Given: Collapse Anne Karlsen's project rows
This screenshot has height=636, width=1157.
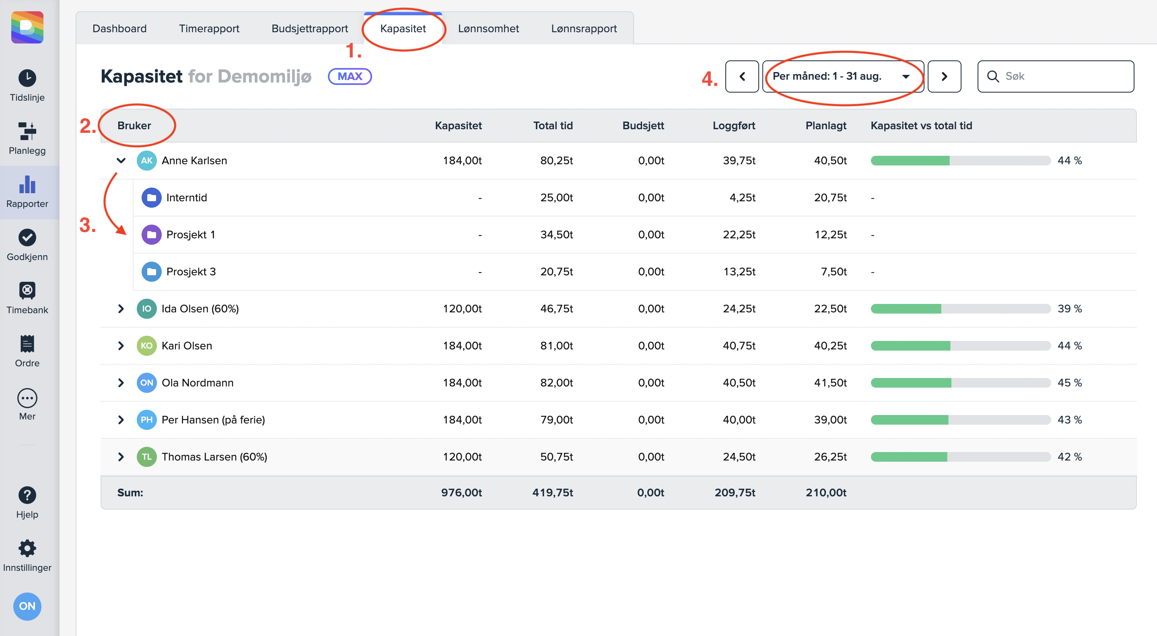Looking at the screenshot, I should click(x=121, y=161).
